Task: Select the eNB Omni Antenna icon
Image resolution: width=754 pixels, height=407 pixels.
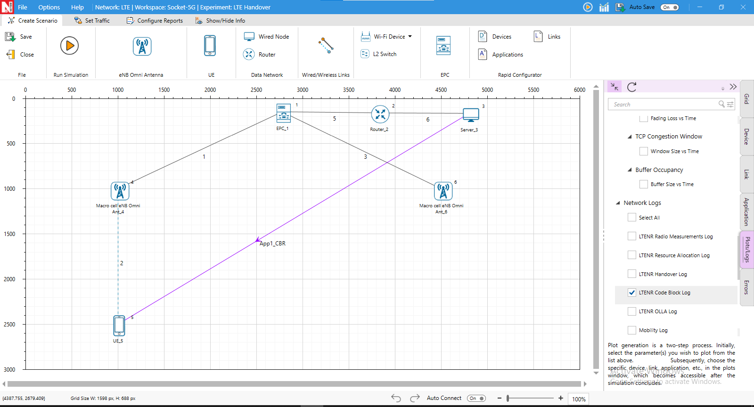Action: 142,46
